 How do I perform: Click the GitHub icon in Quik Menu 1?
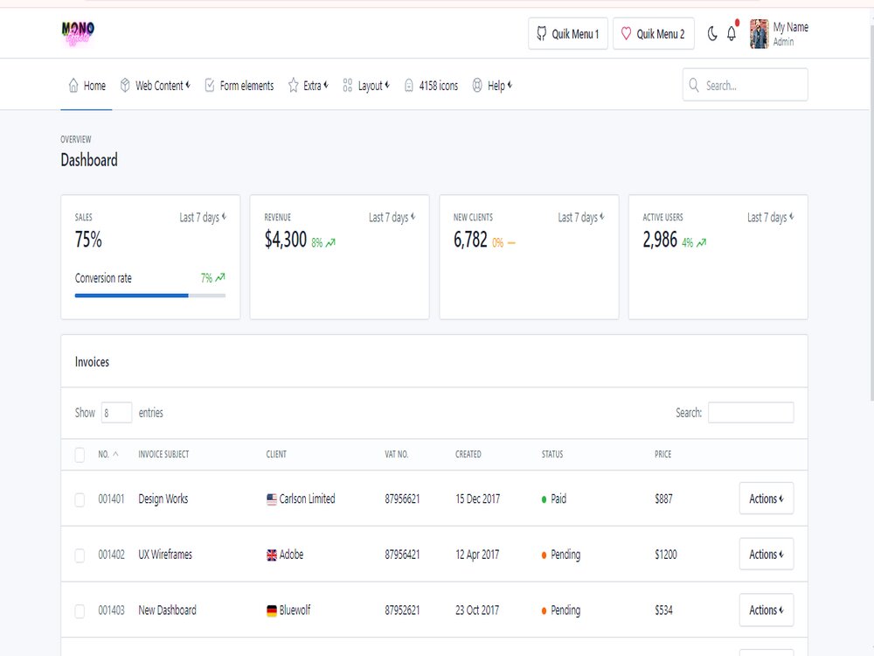pos(541,34)
